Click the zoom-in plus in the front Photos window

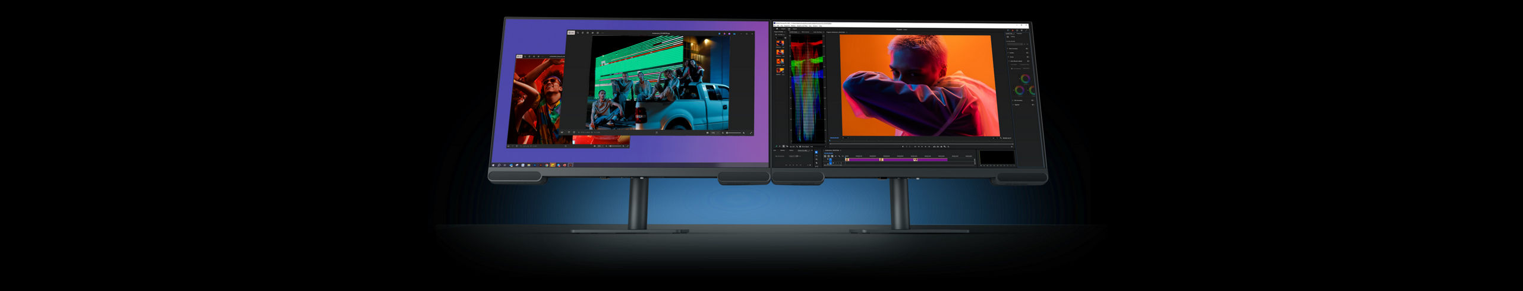coord(744,133)
